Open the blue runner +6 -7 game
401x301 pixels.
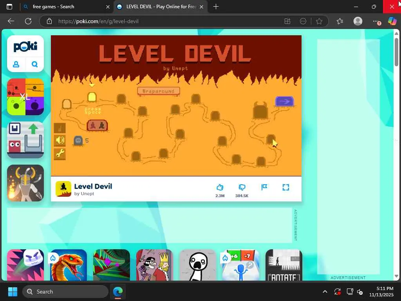click(x=241, y=265)
